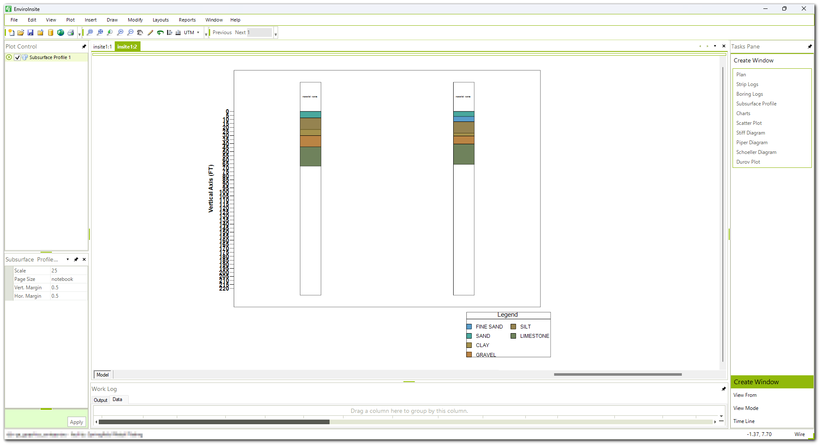822x447 pixels.
Task: Click the Scale value field
Action: point(69,271)
